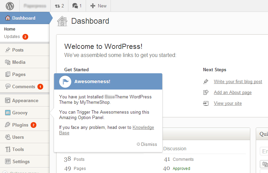Open the updates counter in admin bar
The image size is (268, 173).
coord(59,6)
